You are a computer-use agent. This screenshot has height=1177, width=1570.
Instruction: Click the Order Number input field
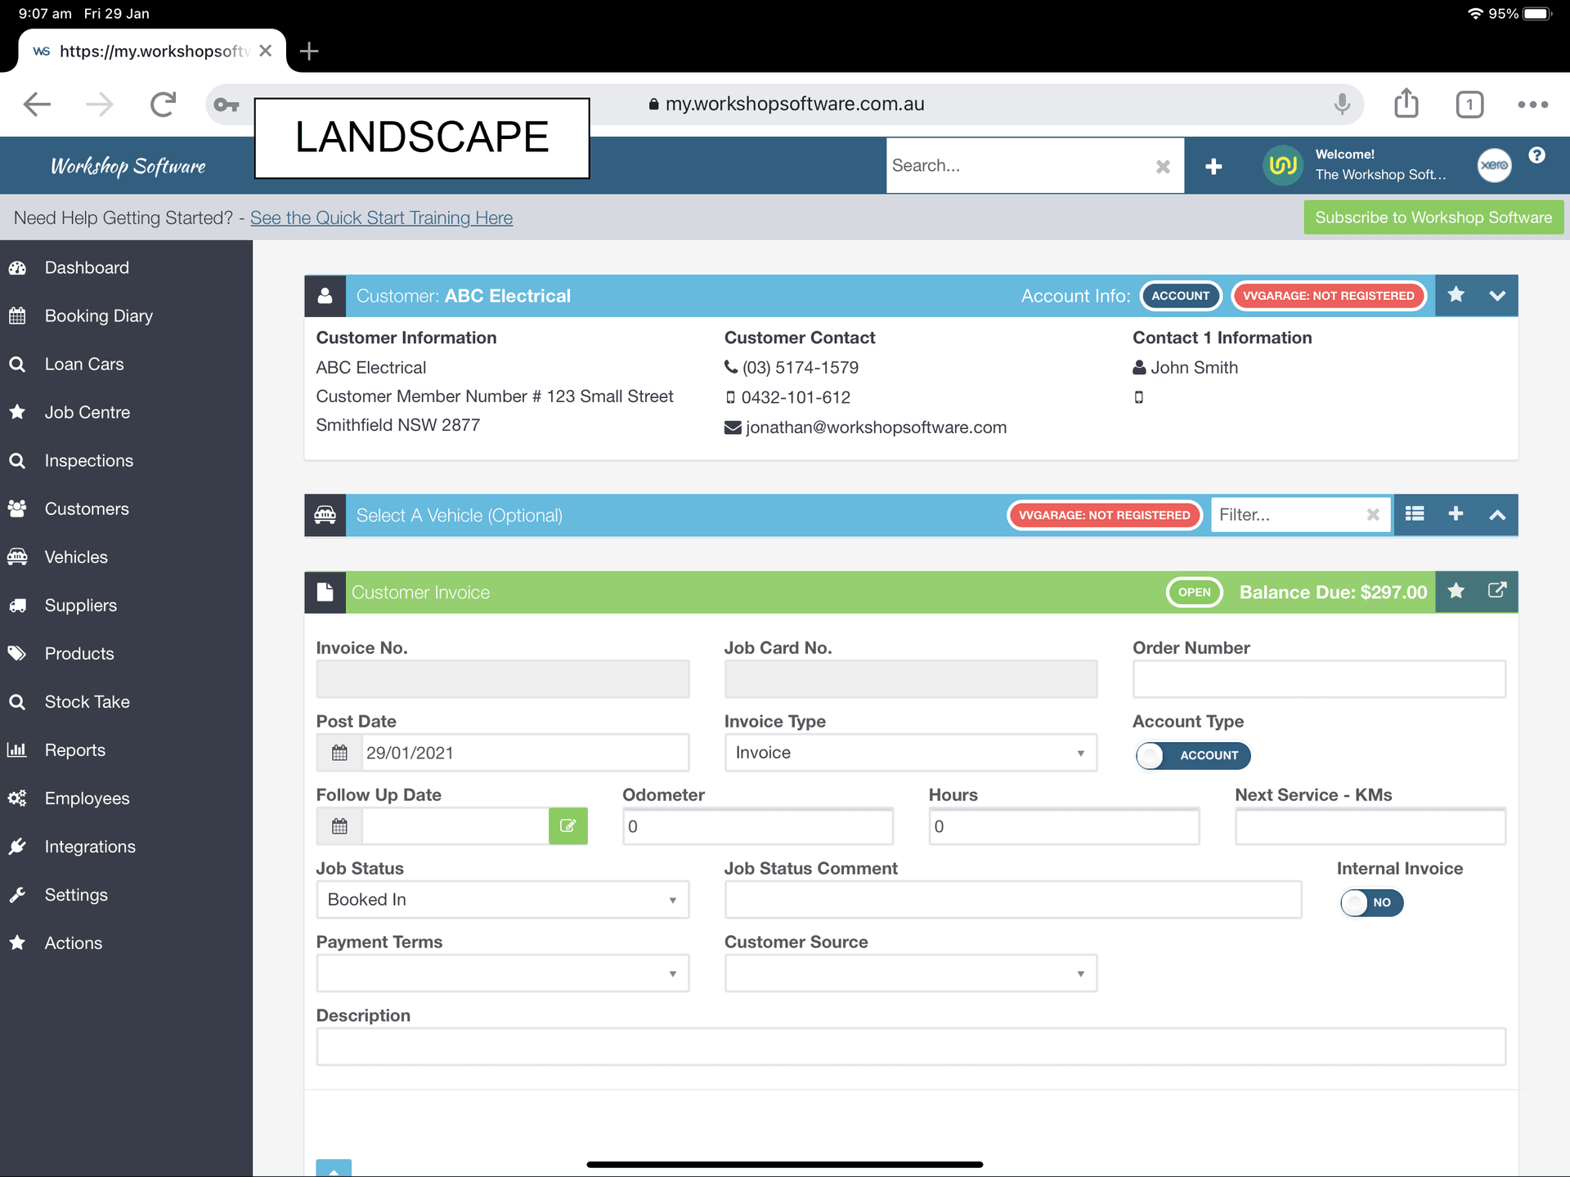(x=1319, y=679)
